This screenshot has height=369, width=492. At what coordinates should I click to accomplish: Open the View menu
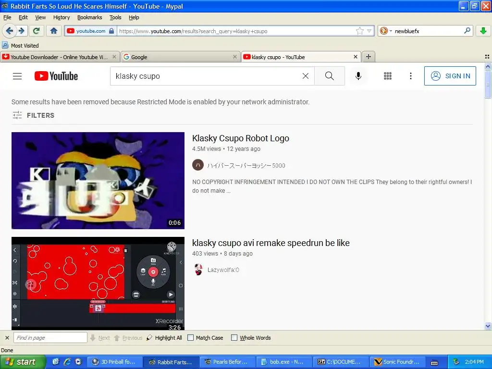point(40,17)
